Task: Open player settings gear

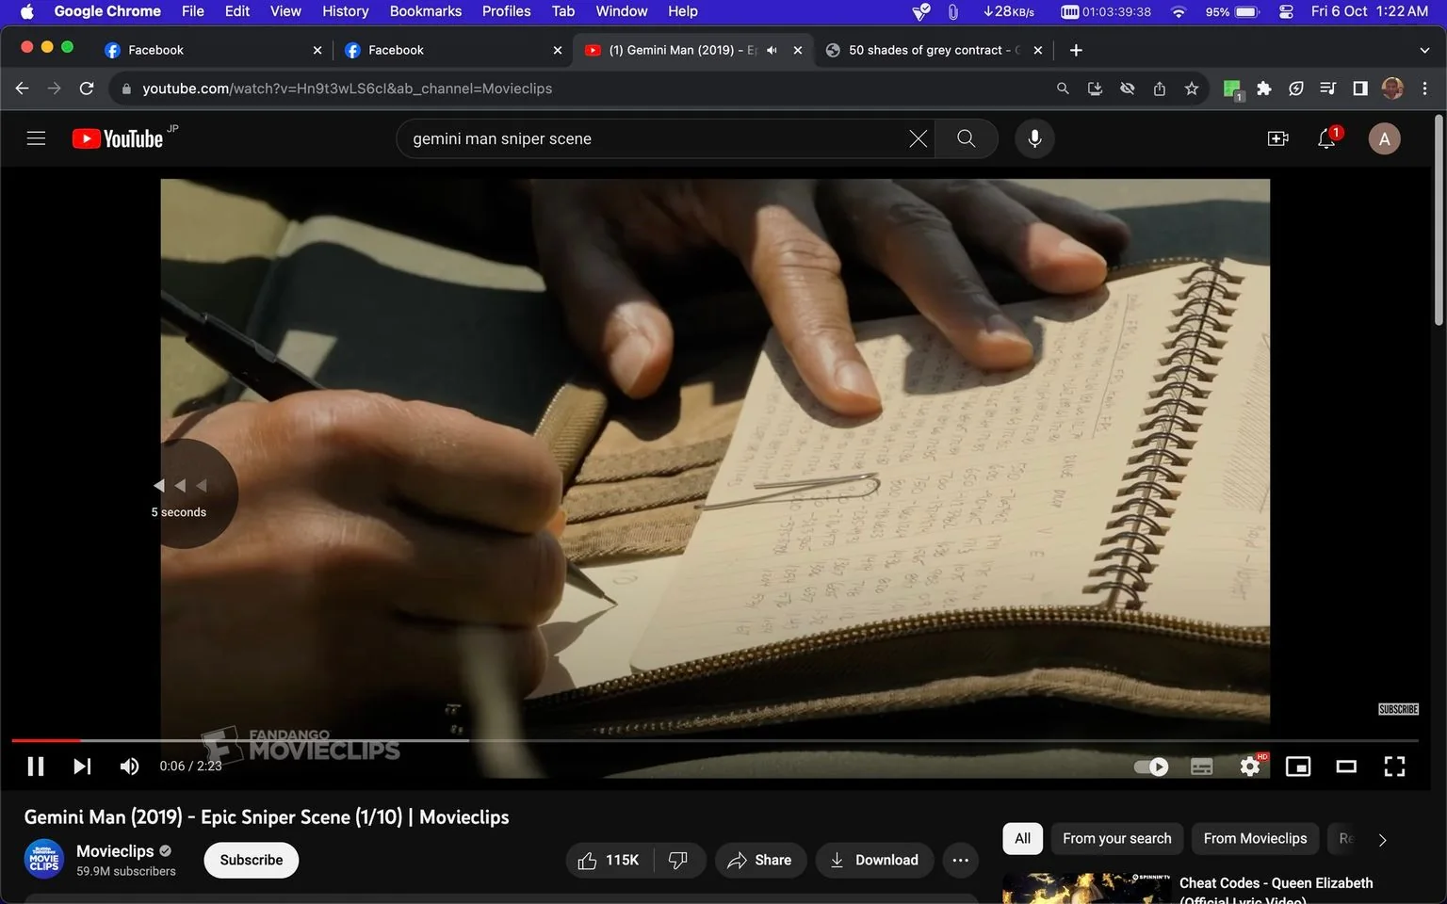Action: (x=1250, y=767)
